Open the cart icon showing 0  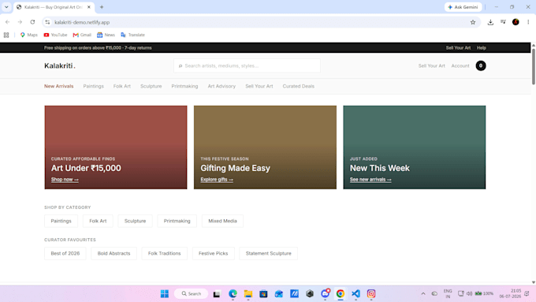tap(481, 65)
